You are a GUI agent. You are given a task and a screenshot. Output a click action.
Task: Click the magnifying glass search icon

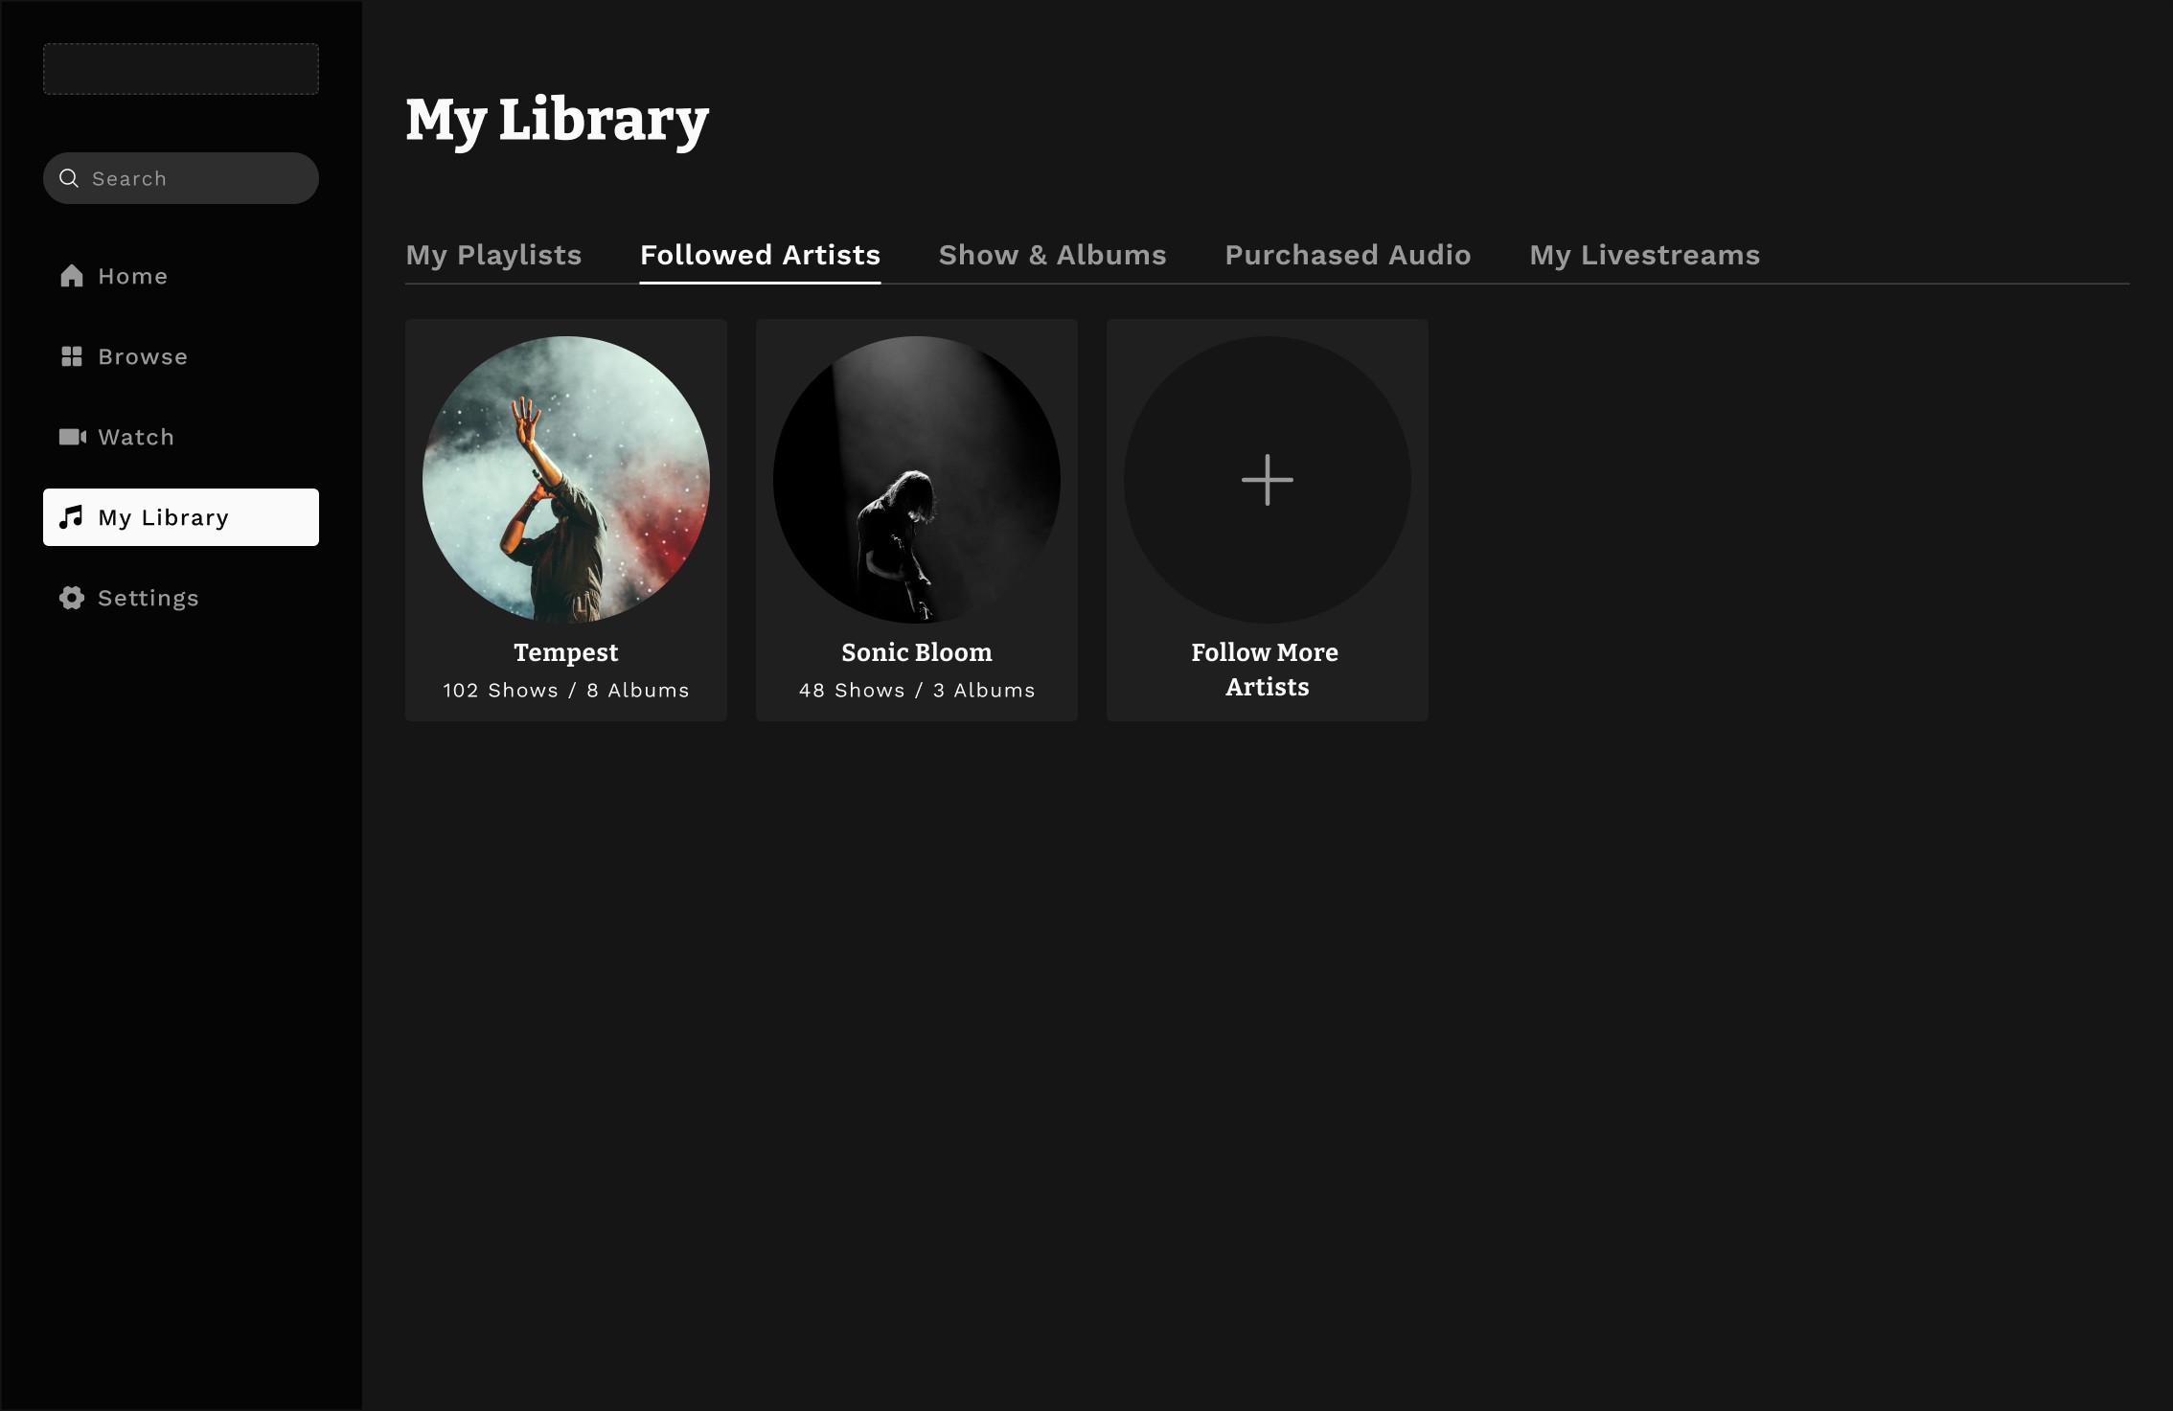point(69,178)
